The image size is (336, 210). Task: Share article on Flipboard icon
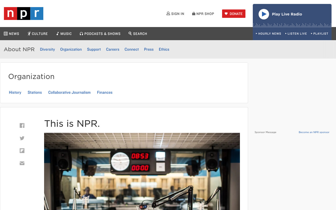(x=22, y=151)
